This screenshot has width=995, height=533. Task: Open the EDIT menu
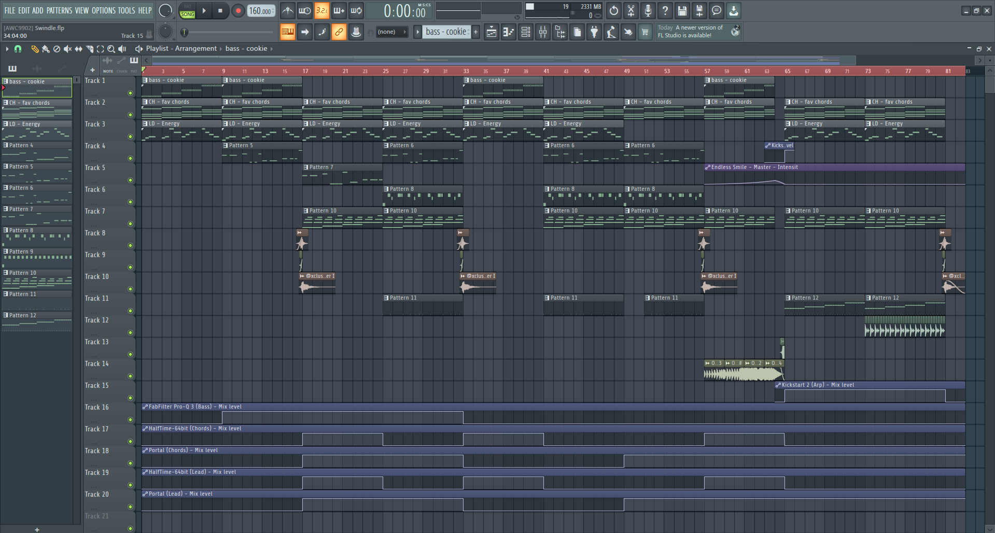[24, 10]
